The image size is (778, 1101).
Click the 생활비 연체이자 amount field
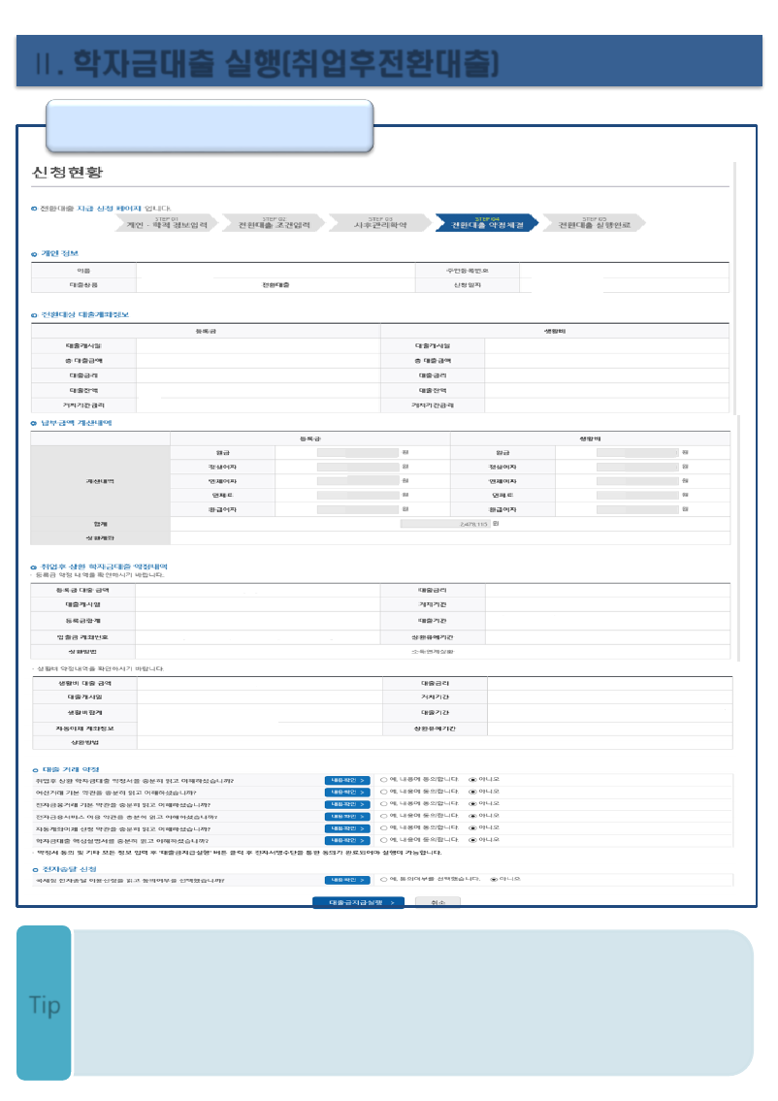click(x=637, y=481)
